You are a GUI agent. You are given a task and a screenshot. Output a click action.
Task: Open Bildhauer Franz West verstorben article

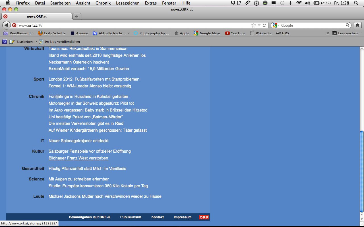click(78, 158)
